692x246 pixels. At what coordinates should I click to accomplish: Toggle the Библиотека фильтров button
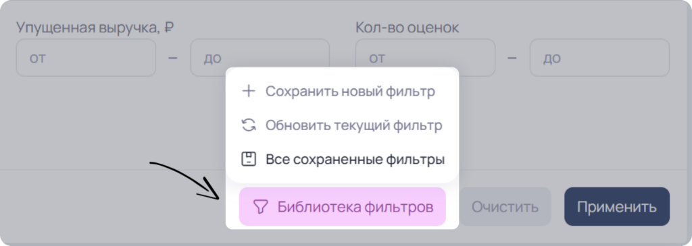(x=343, y=207)
